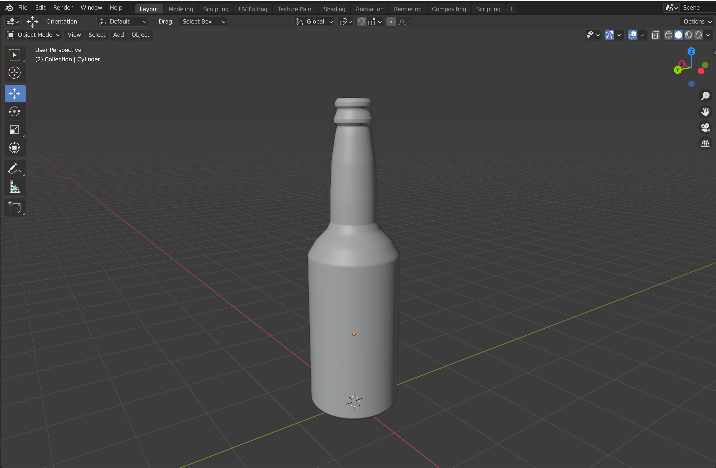
Task: Expand the Select Box drag dropdown
Action: click(x=203, y=22)
